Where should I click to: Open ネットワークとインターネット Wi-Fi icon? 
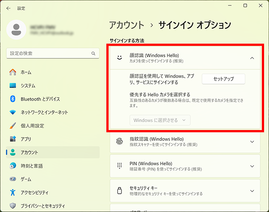click(13, 112)
